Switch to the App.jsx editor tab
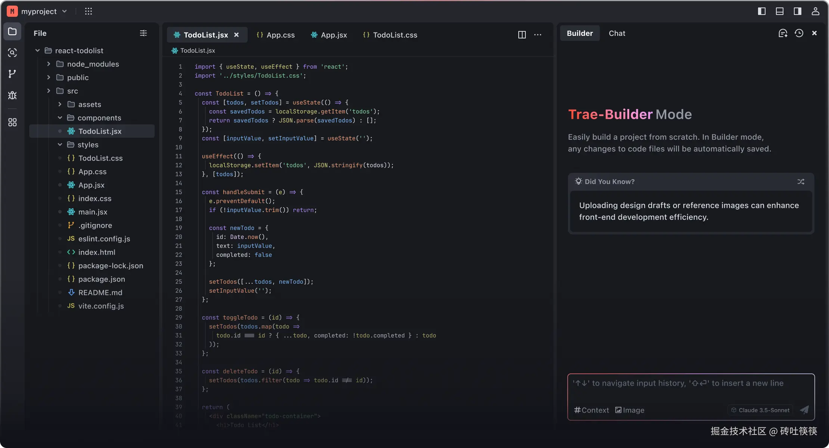Viewport: 829px width, 448px height. click(x=329, y=35)
